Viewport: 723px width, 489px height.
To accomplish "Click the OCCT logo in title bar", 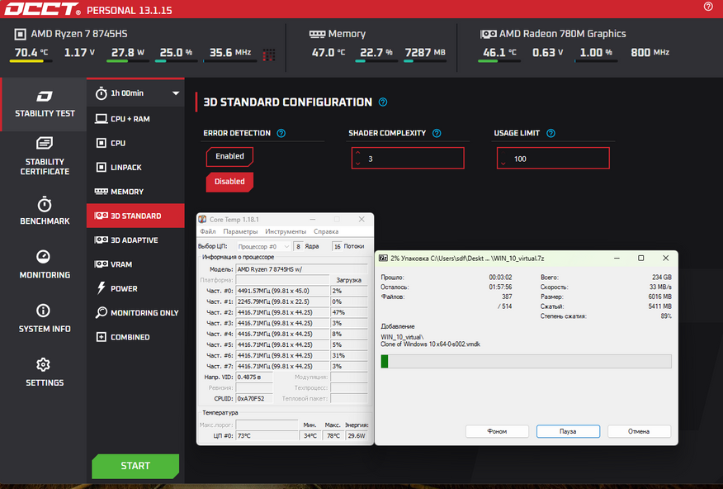I will (x=42, y=9).
